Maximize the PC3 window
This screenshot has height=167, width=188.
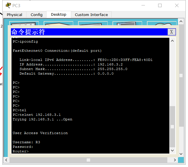pos(160,5)
